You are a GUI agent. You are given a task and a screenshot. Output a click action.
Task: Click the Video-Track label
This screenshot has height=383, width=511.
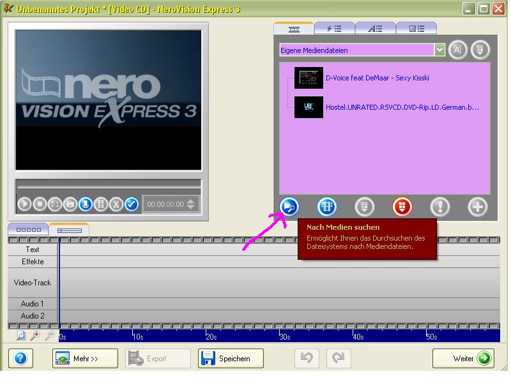click(33, 283)
